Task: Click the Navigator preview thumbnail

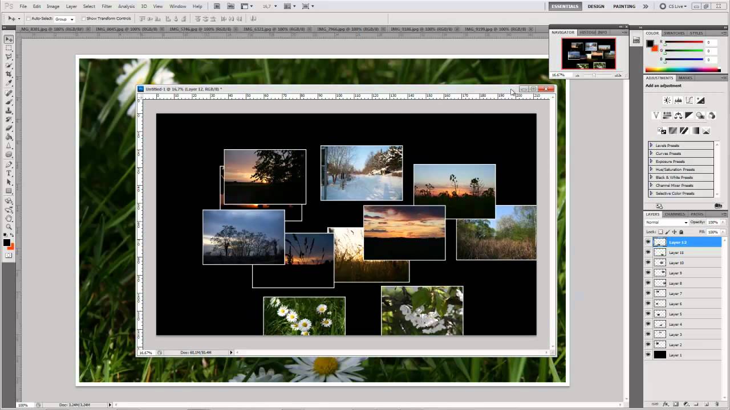Action: coord(589,54)
